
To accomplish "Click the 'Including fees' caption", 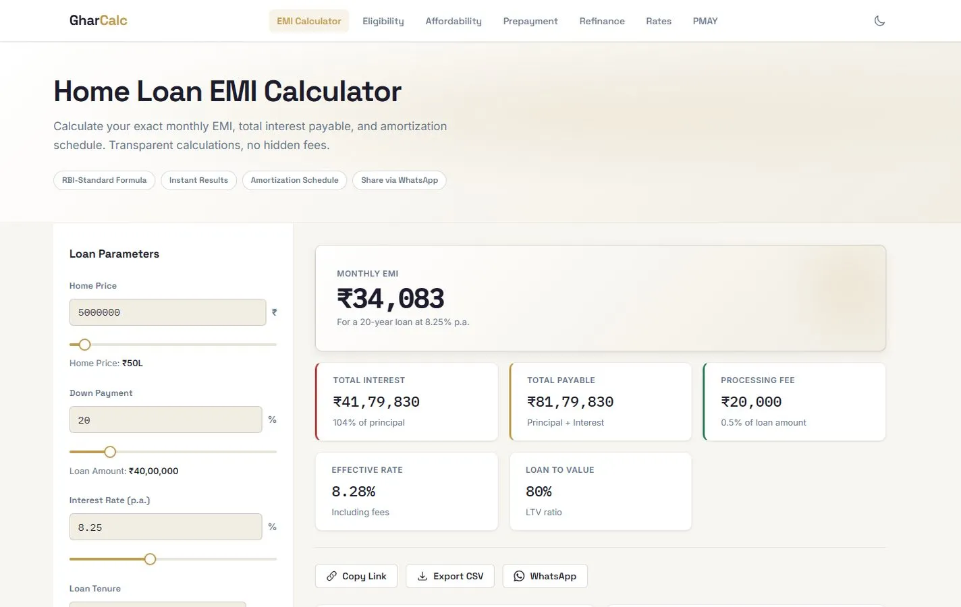I will click(x=360, y=512).
